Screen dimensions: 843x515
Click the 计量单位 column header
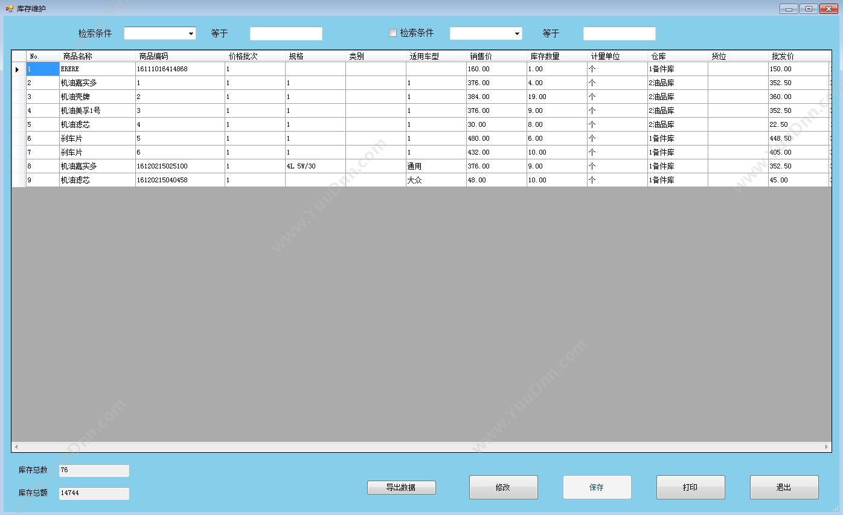(x=618, y=56)
